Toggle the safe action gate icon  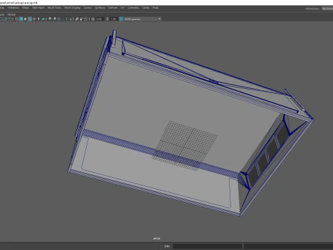6,19
